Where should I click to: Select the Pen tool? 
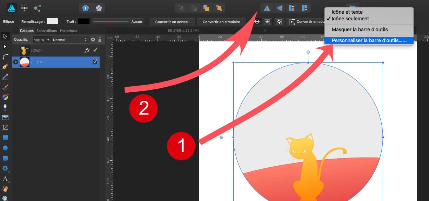pos(5,66)
